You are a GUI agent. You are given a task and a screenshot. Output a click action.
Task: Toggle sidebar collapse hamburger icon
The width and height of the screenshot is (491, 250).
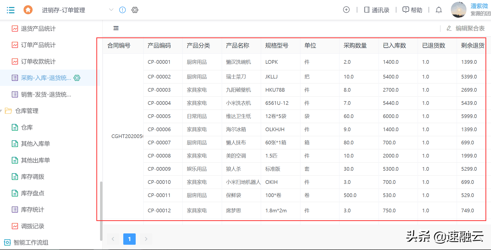coord(116,28)
